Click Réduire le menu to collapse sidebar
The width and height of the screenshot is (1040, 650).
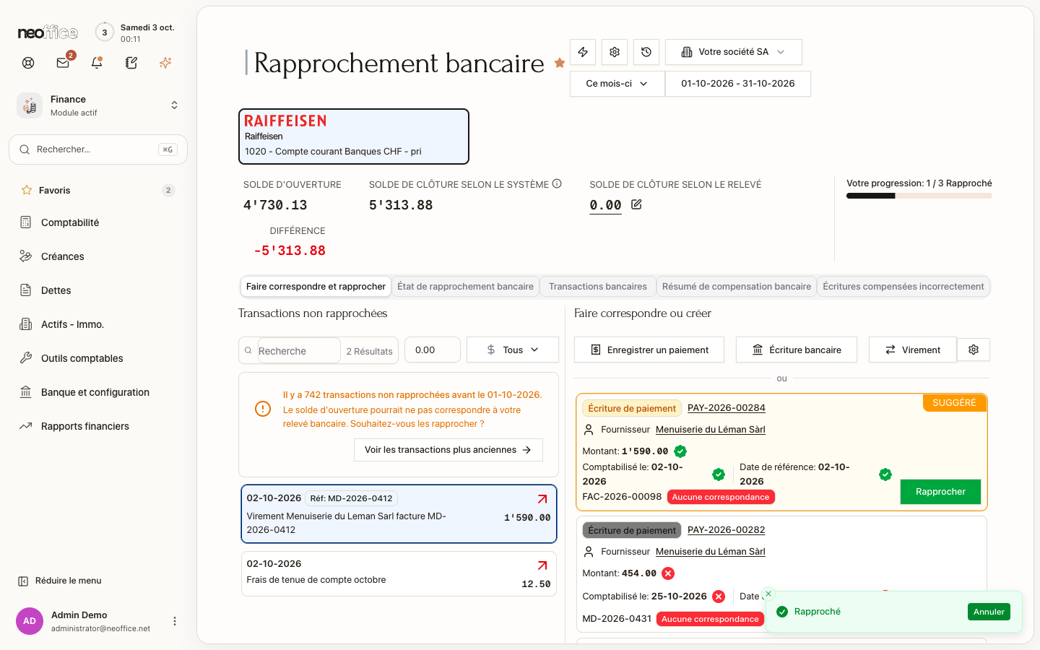pyautogui.click(x=60, y=581)
